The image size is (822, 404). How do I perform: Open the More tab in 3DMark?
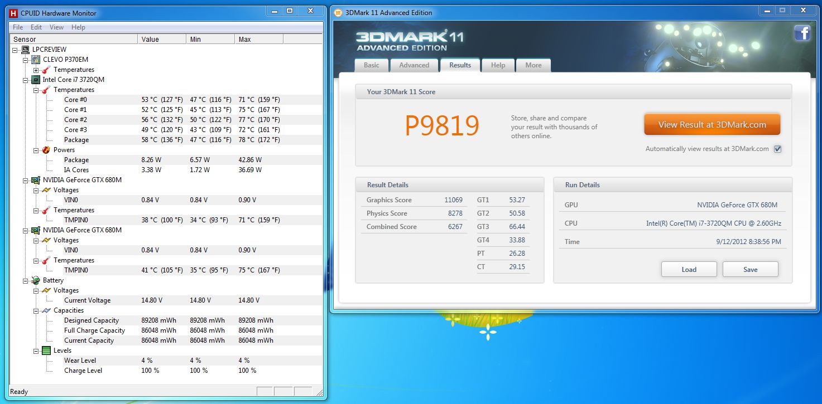pyautogui.click(x=533, y=65)
